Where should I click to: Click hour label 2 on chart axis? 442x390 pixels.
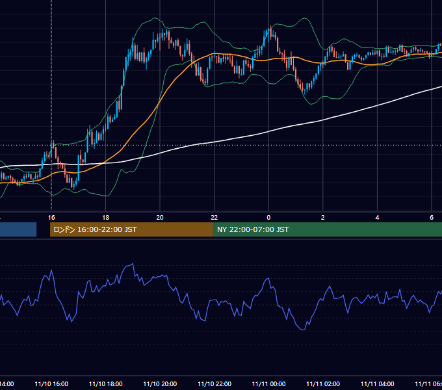(323, 217)
